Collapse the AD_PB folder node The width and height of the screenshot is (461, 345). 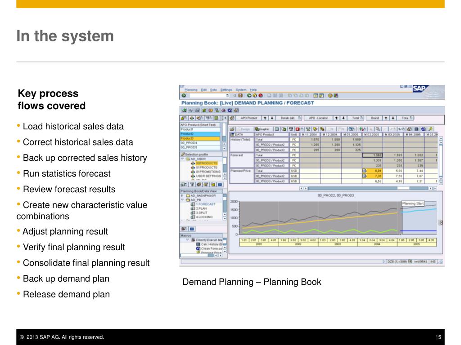pyautogui.click(x=182, y=200)
